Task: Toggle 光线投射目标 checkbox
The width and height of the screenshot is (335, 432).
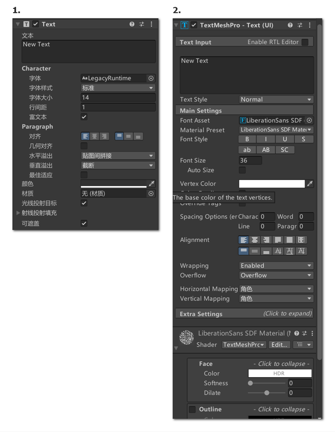Action: (84, 203)
